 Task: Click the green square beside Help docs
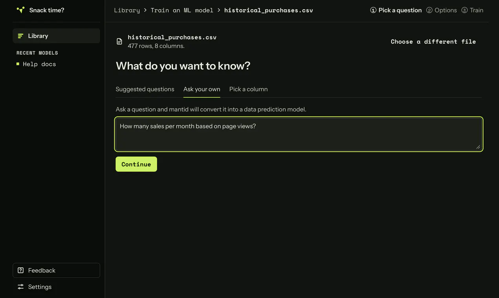tap(18, 64)
